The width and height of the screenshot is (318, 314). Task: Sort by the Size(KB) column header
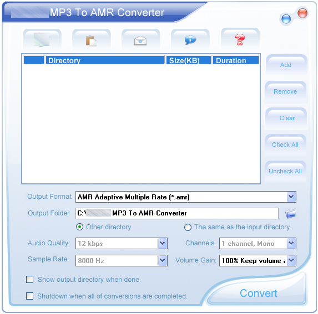point(189,60)
